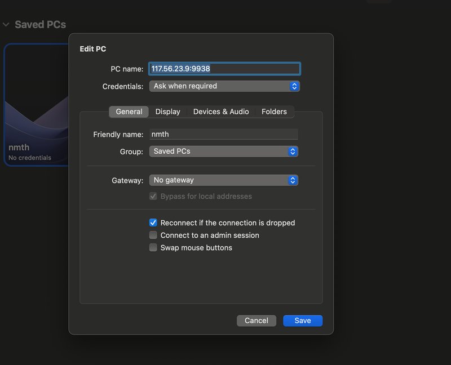Collapse the Saved PCs section chevron
451x365 pixels.
tap(6, 25)
